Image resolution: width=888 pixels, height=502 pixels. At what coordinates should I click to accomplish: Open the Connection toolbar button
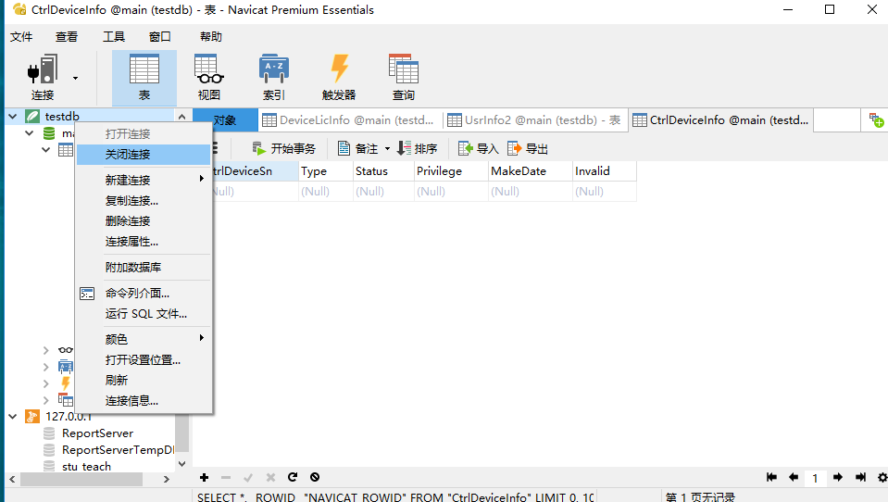coord(43,78)
